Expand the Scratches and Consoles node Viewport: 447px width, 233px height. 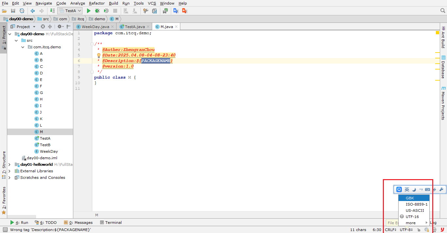[x=10, y=178]
